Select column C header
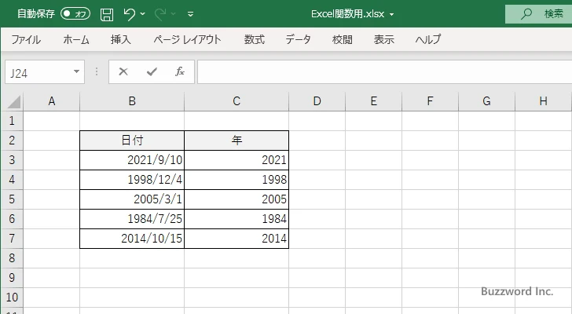572x314 pixels. [236, 101]
